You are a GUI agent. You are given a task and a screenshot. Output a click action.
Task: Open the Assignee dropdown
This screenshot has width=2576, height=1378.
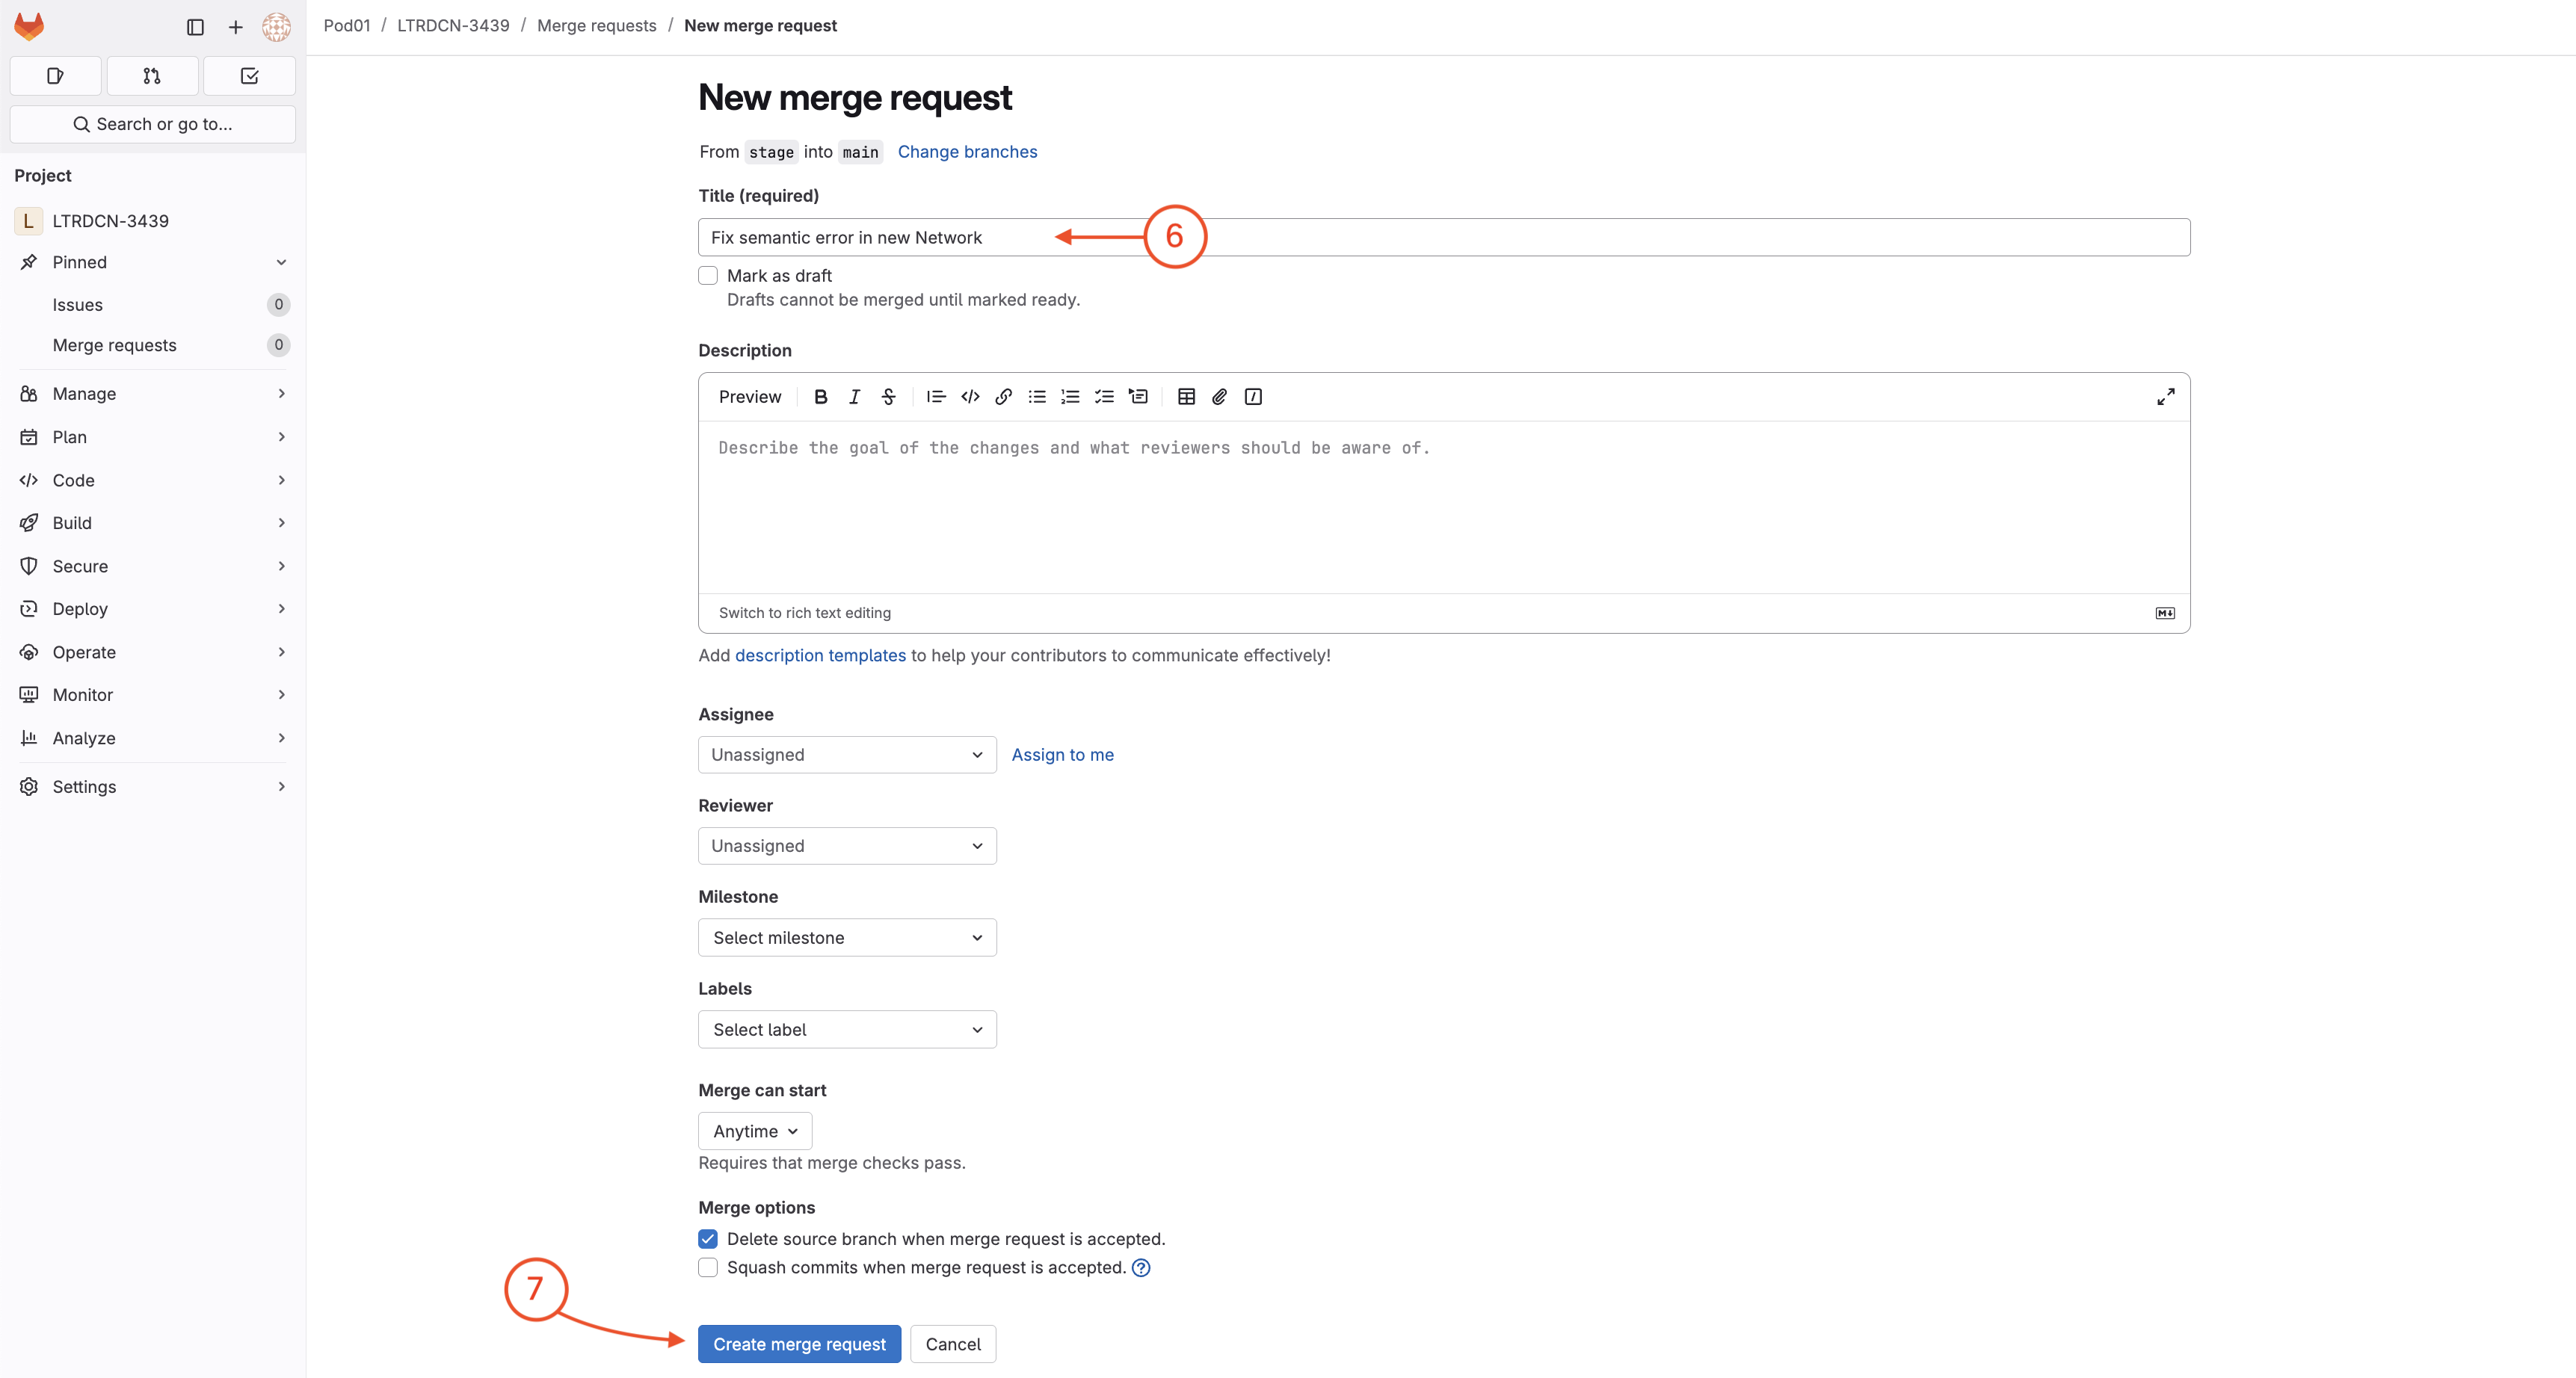click(x=847, y=755)
